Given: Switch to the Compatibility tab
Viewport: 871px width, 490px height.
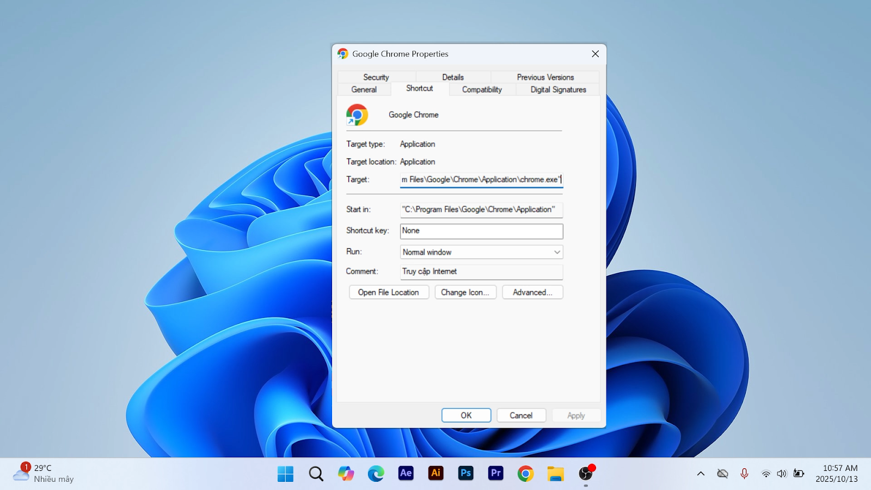Looking at the screenshot, I should coord(482,90).
